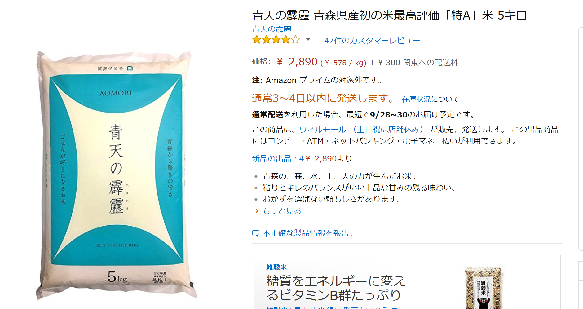Open the 47件のカスタマーレビュー link
583x309 pixels.
click(x=372, y=41)
